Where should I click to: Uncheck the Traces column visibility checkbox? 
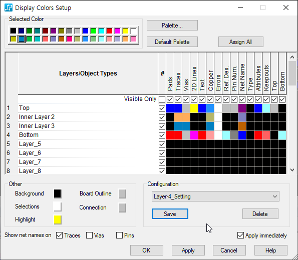[x=178, y=99]
